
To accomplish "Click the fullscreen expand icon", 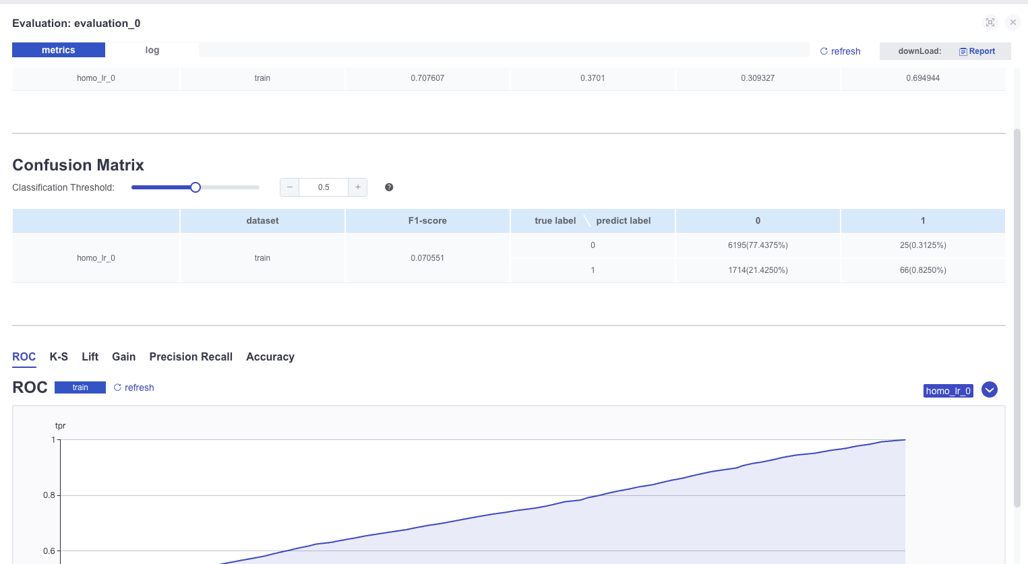I will [990, 22].
